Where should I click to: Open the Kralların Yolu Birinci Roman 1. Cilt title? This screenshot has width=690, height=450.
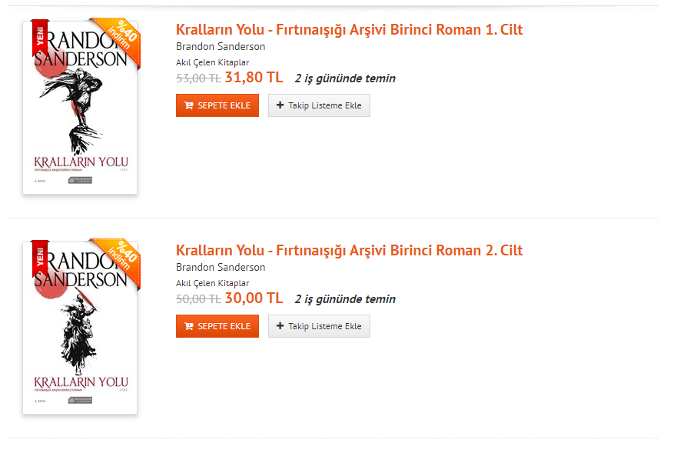pyautogui.click(x=349, y=30)
